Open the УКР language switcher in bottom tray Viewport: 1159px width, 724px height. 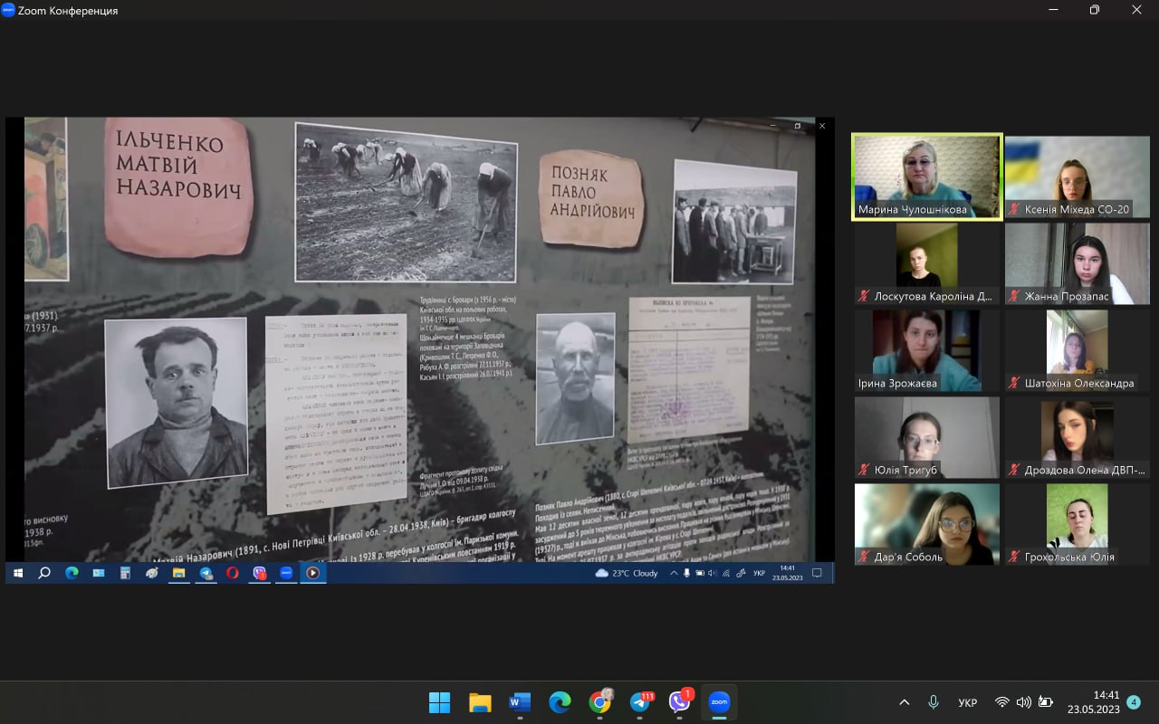click(967, 702)
